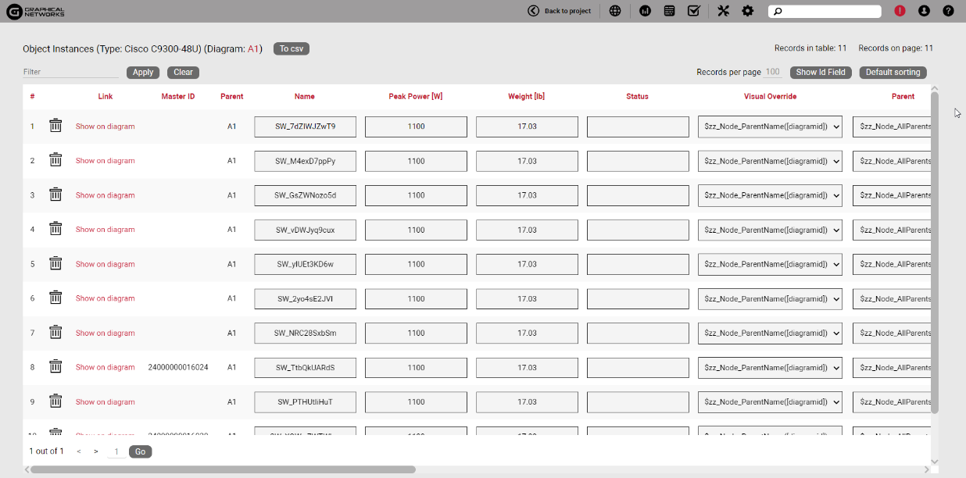Open the wrench and screwdriver tools icon
Viewport: 966px width, 478px height.
[723, 11]
